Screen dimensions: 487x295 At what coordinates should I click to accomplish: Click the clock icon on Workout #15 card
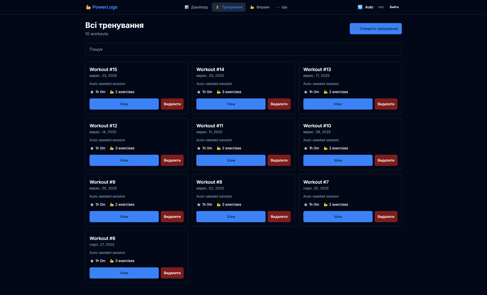pos(92,92)
